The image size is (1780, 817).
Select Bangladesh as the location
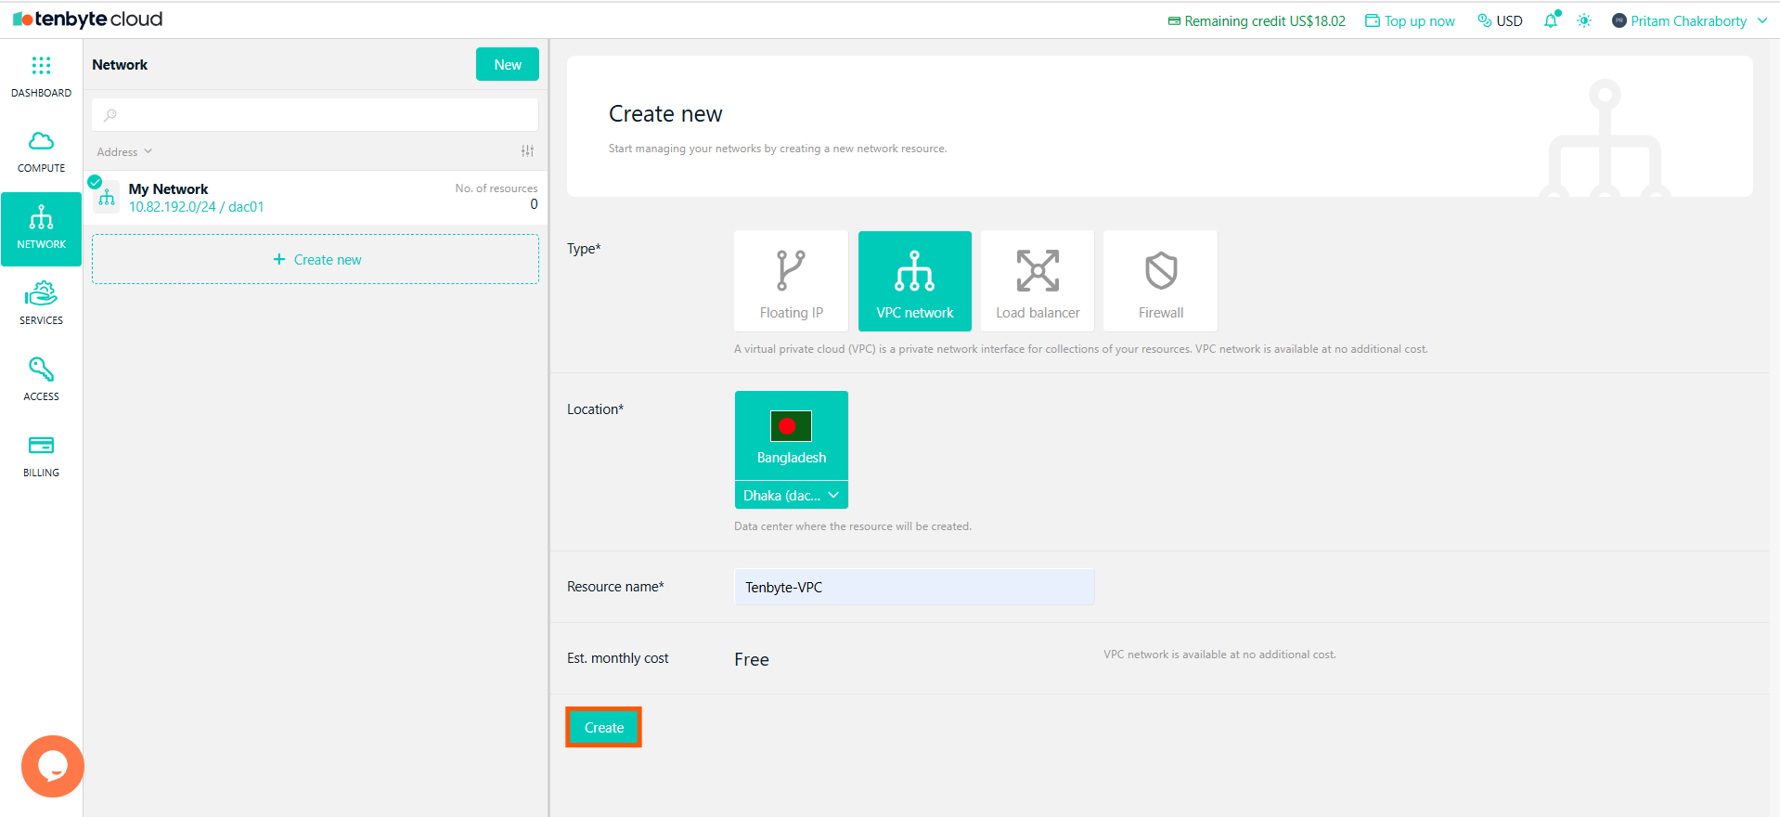(791, 435)
